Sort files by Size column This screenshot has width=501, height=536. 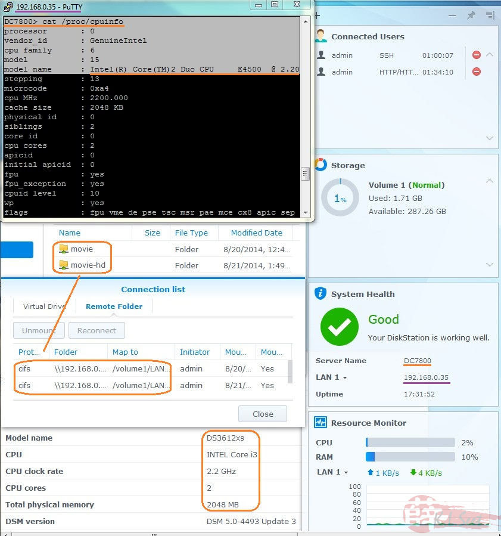(x=152, y=233)
